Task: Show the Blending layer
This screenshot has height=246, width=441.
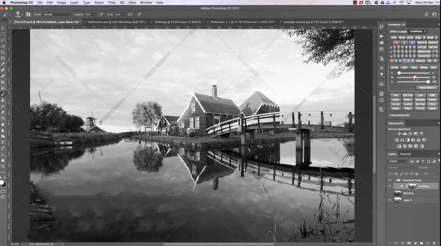Action: (390, 193)
